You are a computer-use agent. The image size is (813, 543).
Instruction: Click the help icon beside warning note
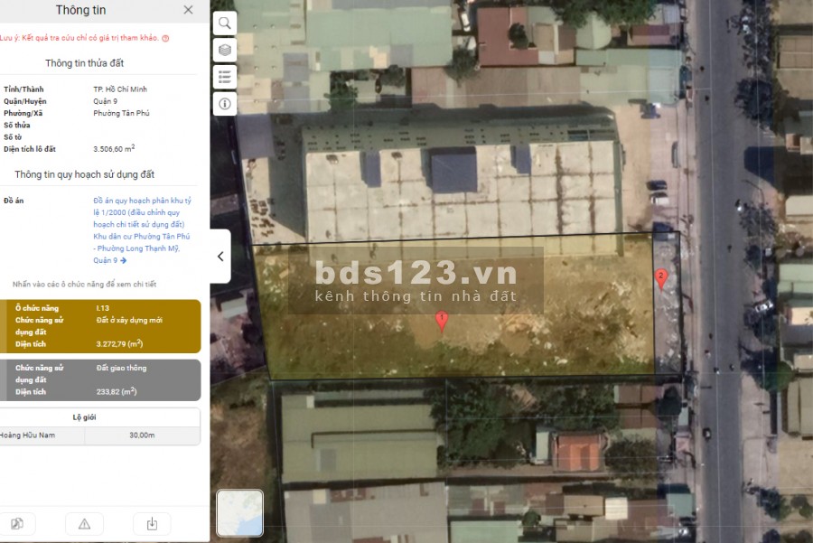(165, 38)
